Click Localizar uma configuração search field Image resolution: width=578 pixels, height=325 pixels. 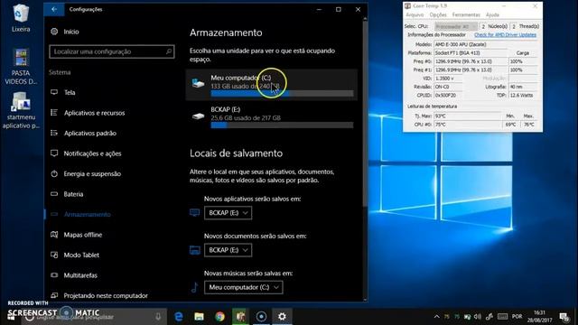tap(112, 51)
